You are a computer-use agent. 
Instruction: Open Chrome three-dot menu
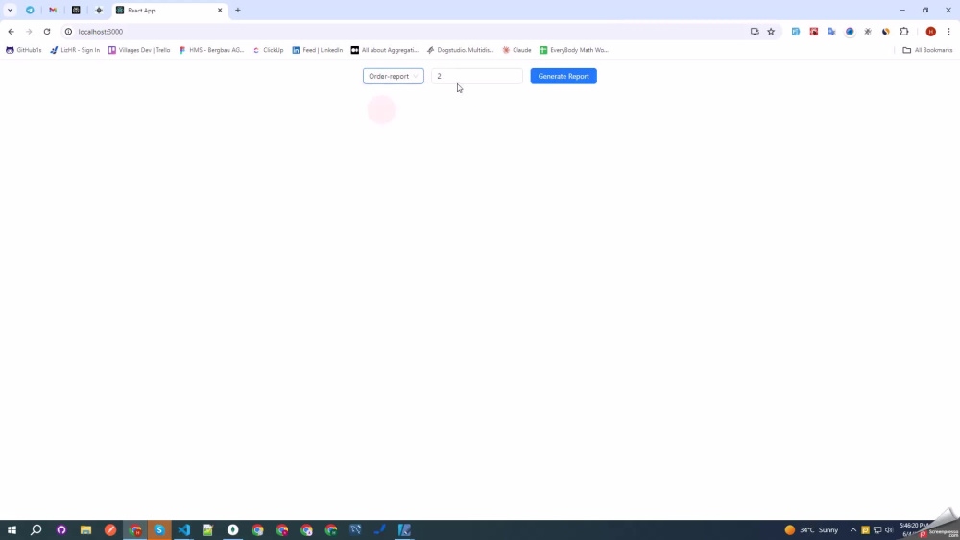[x=949, y=32]
